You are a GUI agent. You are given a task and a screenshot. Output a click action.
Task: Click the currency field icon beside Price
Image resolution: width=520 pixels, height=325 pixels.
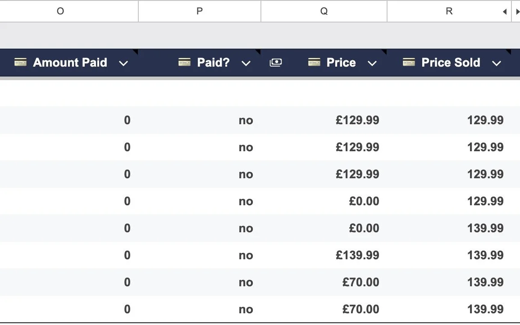314,63
